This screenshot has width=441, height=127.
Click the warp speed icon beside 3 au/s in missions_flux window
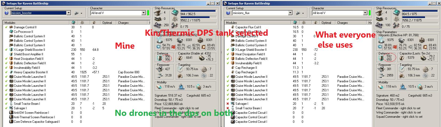420,87
